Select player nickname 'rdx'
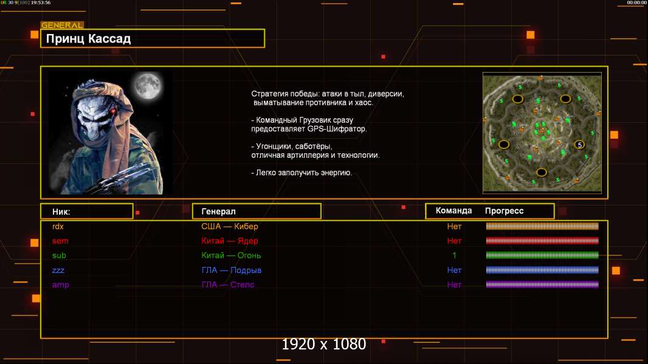Image resolution: width=648 pixels, height=364 pixels. pos(58,226)
